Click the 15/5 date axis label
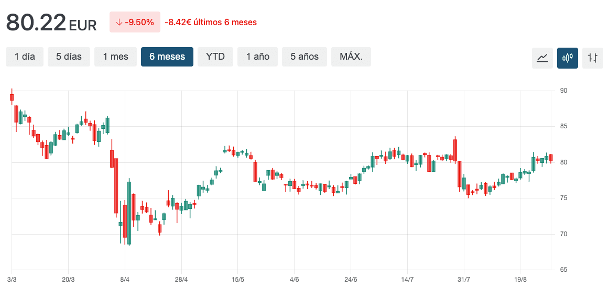The width and height of the screenshot is (609, 288). point(238,279)
